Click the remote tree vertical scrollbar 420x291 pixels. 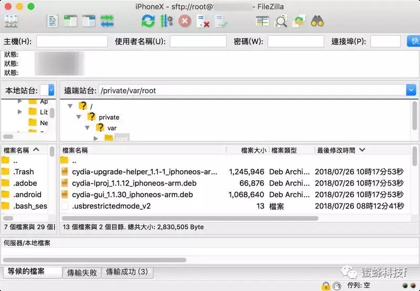[415, 115]
